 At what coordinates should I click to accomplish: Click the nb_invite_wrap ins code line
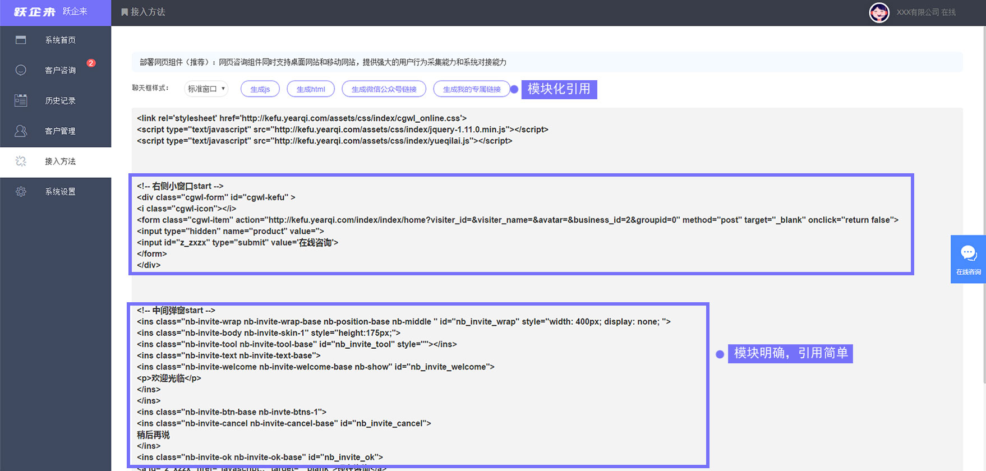coord(404,321)
